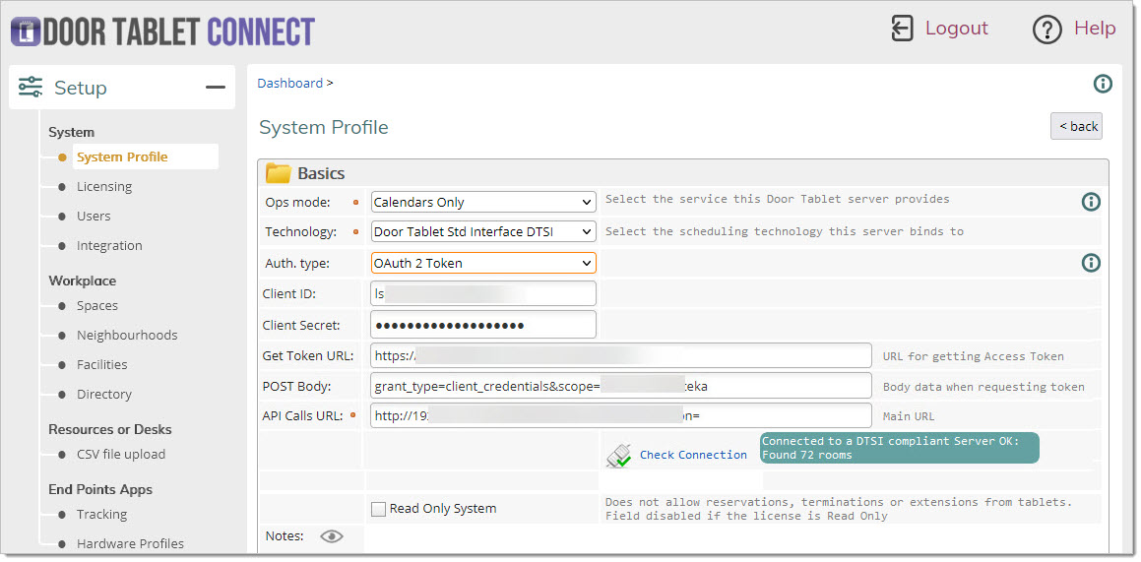The width and height of the screenshot is (1141, 562).
Task: Click the 'Main URL' hint text
Action: point(908,417)
